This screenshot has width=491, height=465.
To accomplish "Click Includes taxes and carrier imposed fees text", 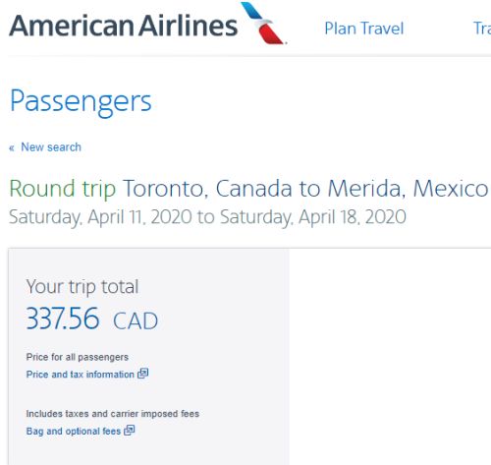I will click(113, 414).
